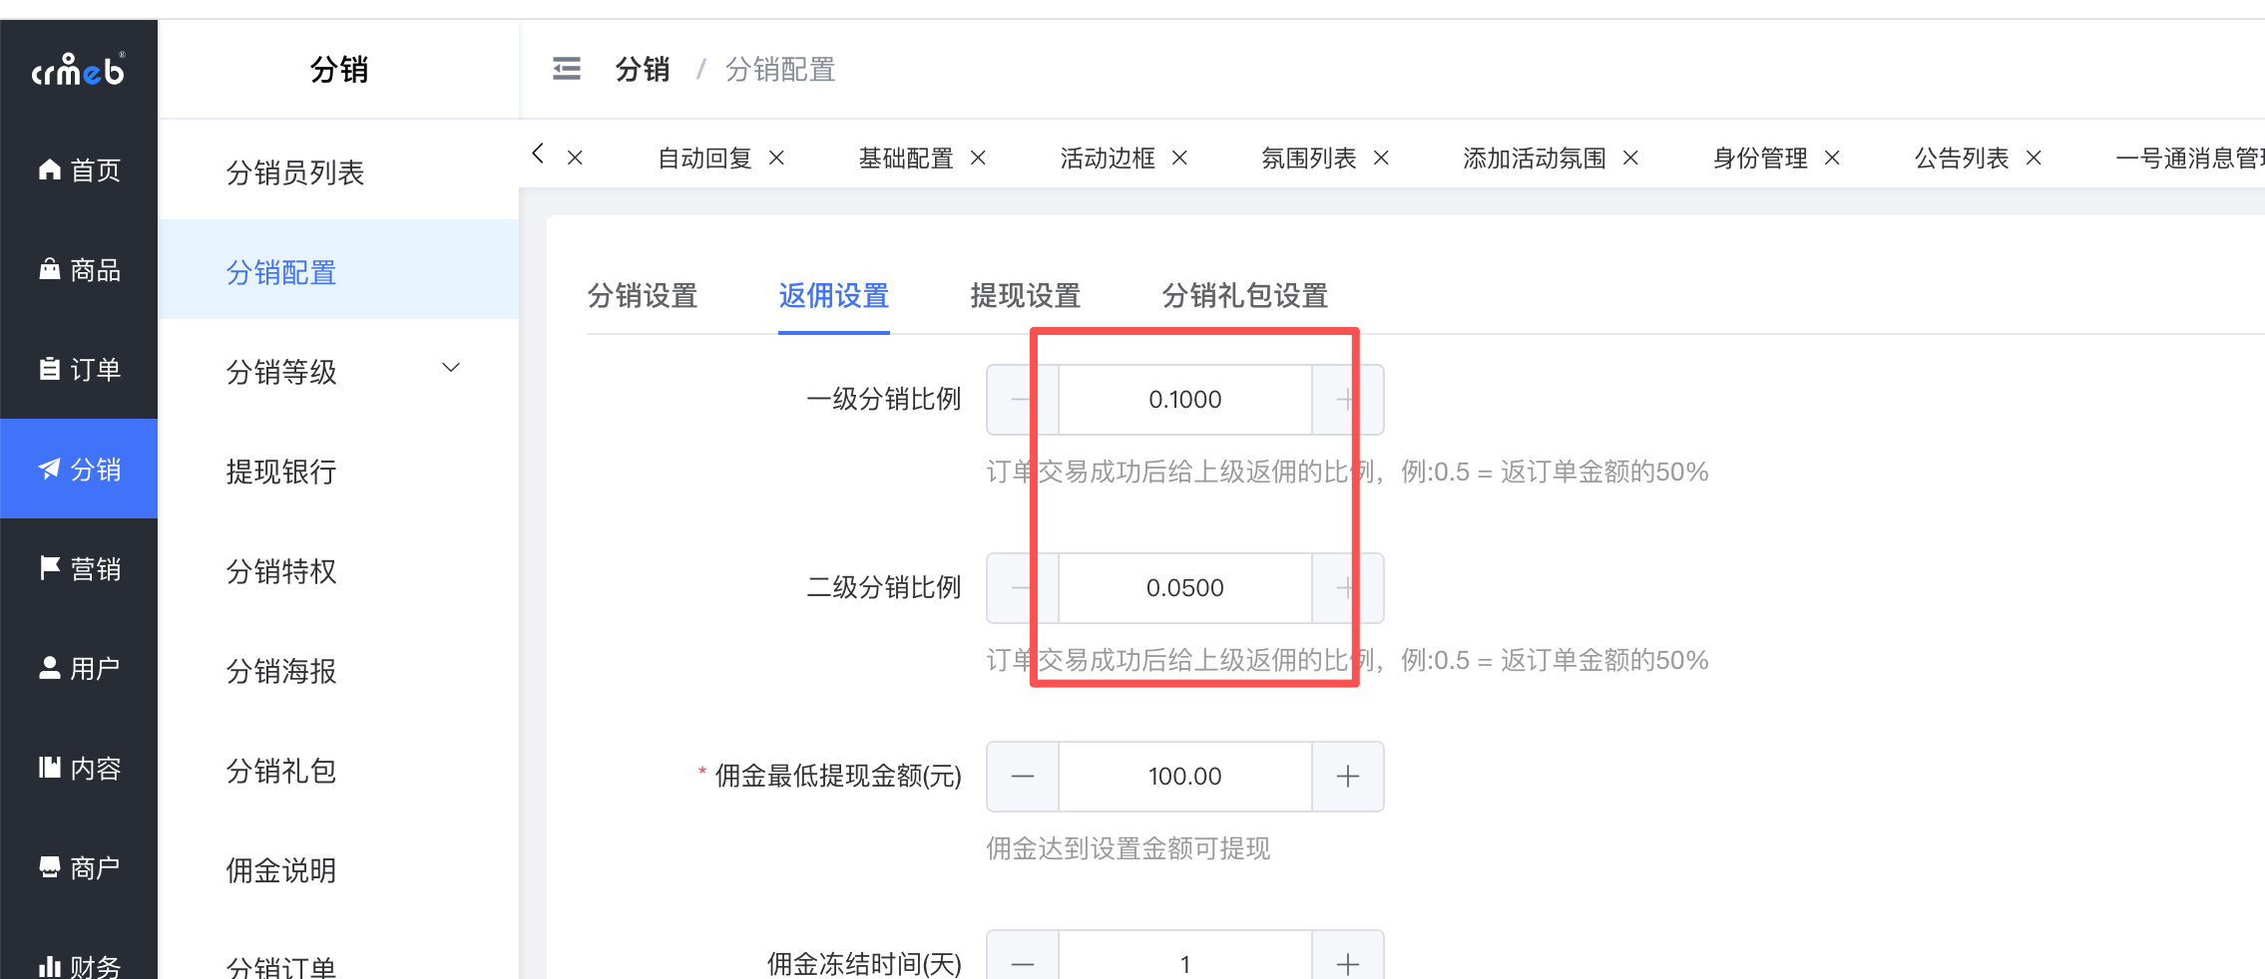This screenshot has width=2265, height=979.
Task: Expand the 分销等级 submenu chevron
Action: click(451, 368)
